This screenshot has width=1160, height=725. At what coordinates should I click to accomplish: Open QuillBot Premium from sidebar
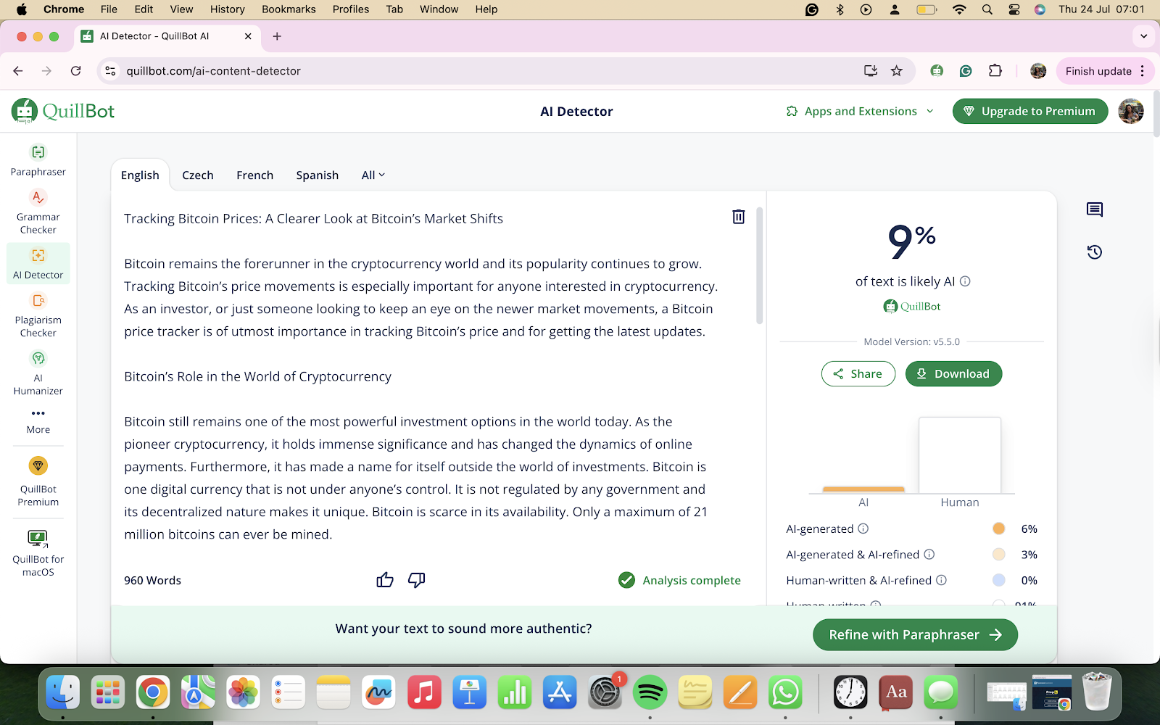click(x=38, y=481)
